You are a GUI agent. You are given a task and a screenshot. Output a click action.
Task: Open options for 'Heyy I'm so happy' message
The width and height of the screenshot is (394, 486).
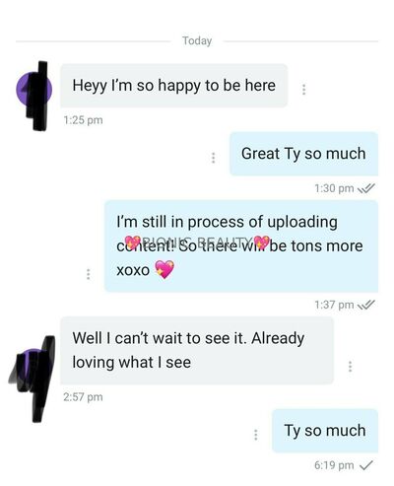(303, 89)
